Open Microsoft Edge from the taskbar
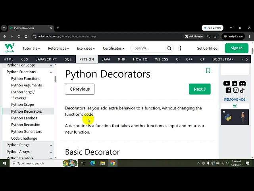 [92, 163]
